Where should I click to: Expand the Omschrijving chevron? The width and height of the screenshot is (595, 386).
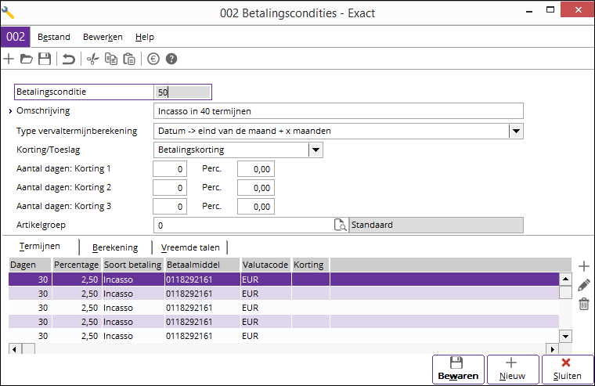click(10, 111)
